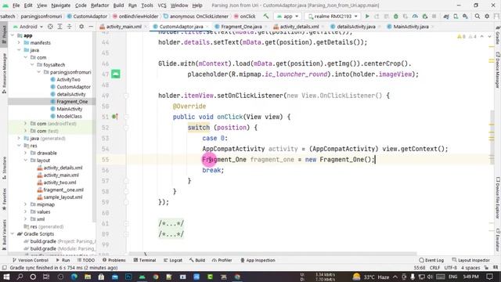
Task: Open Project panel options gear
Action: point(81,27)
